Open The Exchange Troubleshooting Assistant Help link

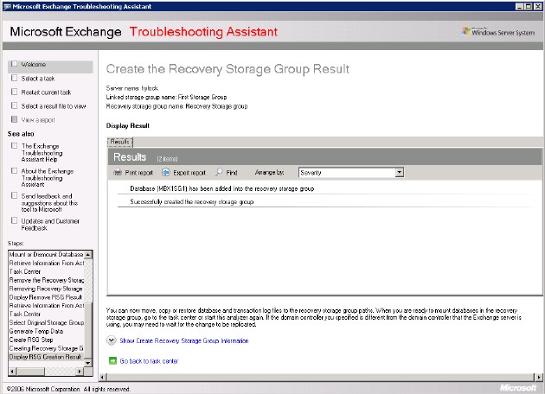pos(42,153)
